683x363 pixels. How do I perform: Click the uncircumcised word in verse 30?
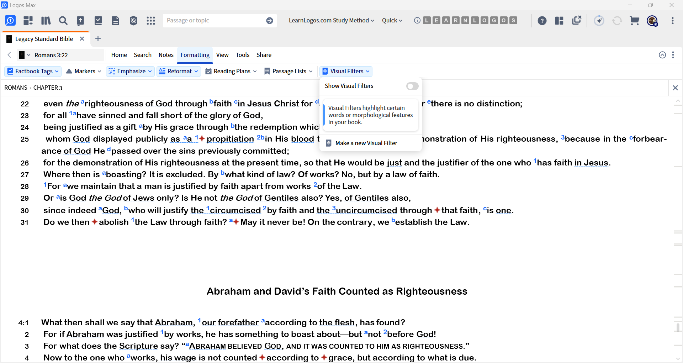(366, 210)
